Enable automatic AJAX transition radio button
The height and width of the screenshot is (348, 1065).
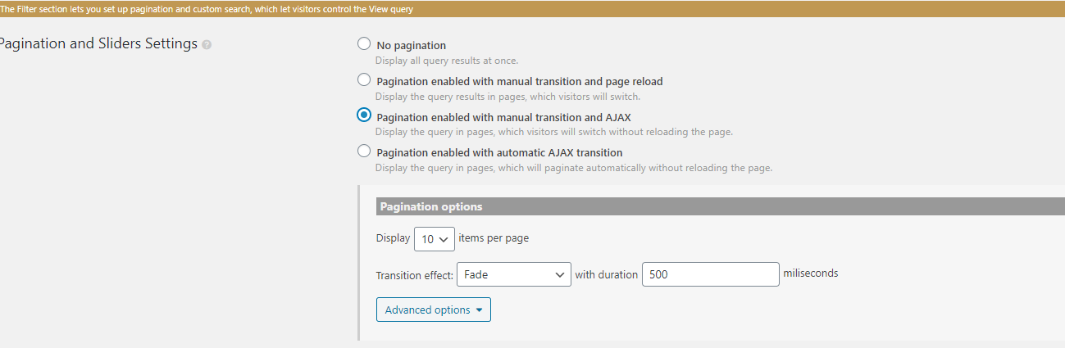(x=364, y=151)
